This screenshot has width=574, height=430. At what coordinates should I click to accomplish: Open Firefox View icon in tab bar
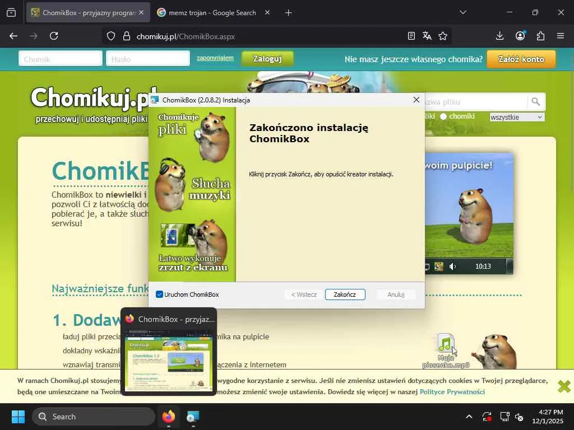11,13
